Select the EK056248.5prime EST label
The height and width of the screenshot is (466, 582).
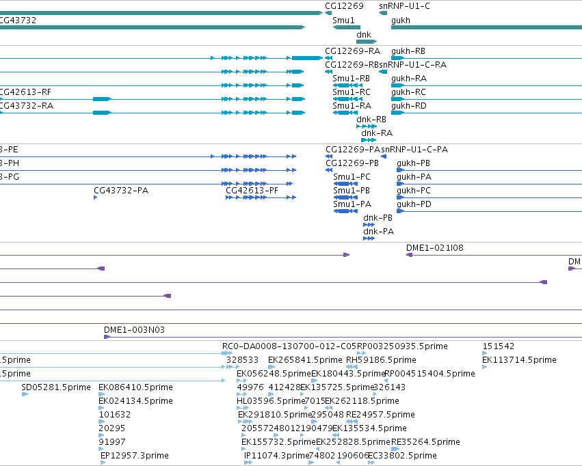click(274, 374)
